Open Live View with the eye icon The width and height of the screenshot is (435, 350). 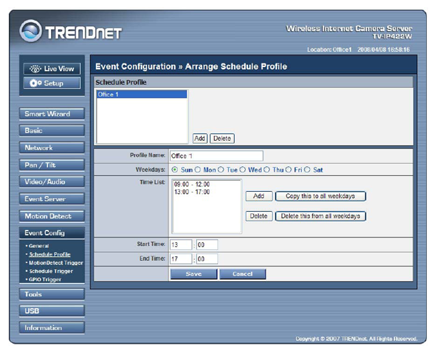[x=52, y=69]
